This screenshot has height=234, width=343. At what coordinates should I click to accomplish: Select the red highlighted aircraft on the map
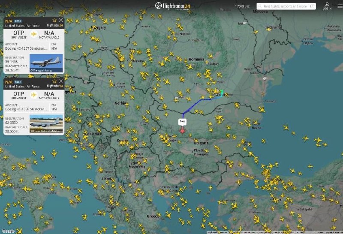coord(182,130)
